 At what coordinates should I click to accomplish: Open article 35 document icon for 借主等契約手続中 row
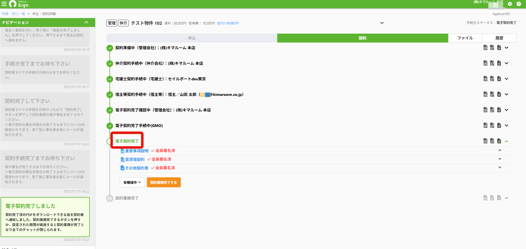486,94
